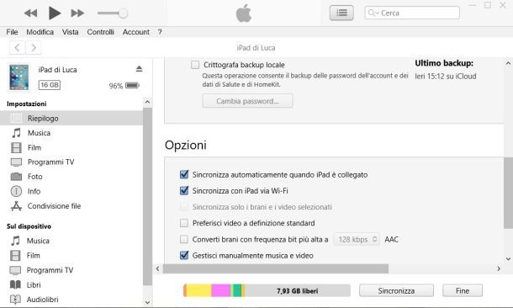This screenshot has width=513, height=308.
Task: Click the main pane scroll down arrow
Action: tap(508, 258)
